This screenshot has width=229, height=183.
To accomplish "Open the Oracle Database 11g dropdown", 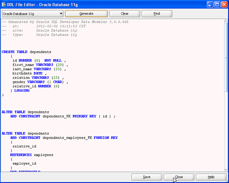I will 33,14.
